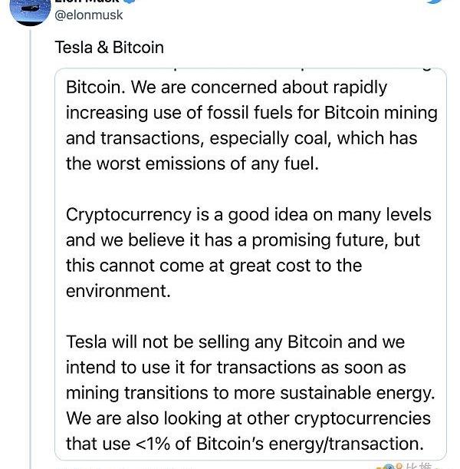
Task: Click 'We are also looking at other cryptocurrencies'
Action: click(248, 418)
